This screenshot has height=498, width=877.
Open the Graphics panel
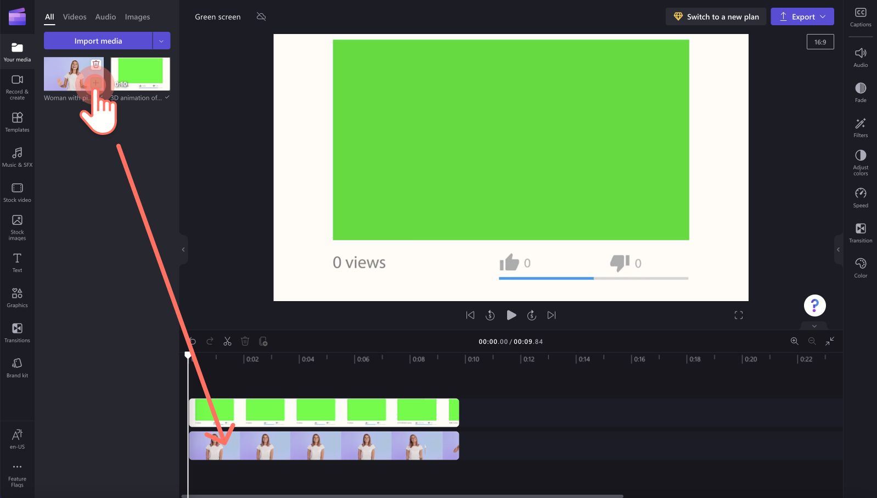(x=17, y=297)
